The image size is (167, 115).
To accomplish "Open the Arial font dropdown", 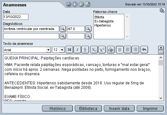I will tap(48, 50).
